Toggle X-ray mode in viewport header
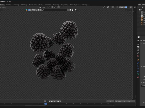The width and height of the screenshot is (145, 108). pyautogui.click(x=118, y=7)
